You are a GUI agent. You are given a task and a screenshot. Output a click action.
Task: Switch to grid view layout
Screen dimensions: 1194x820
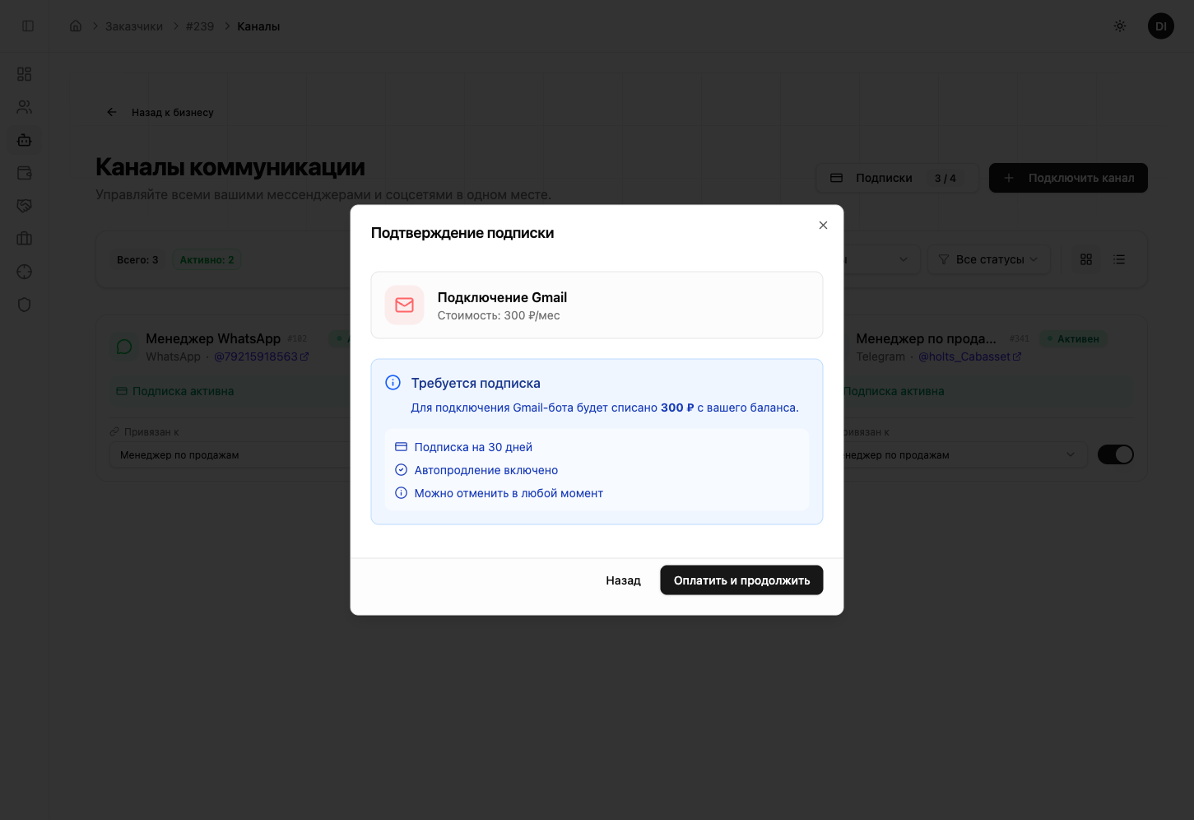tap(1086, 259)
